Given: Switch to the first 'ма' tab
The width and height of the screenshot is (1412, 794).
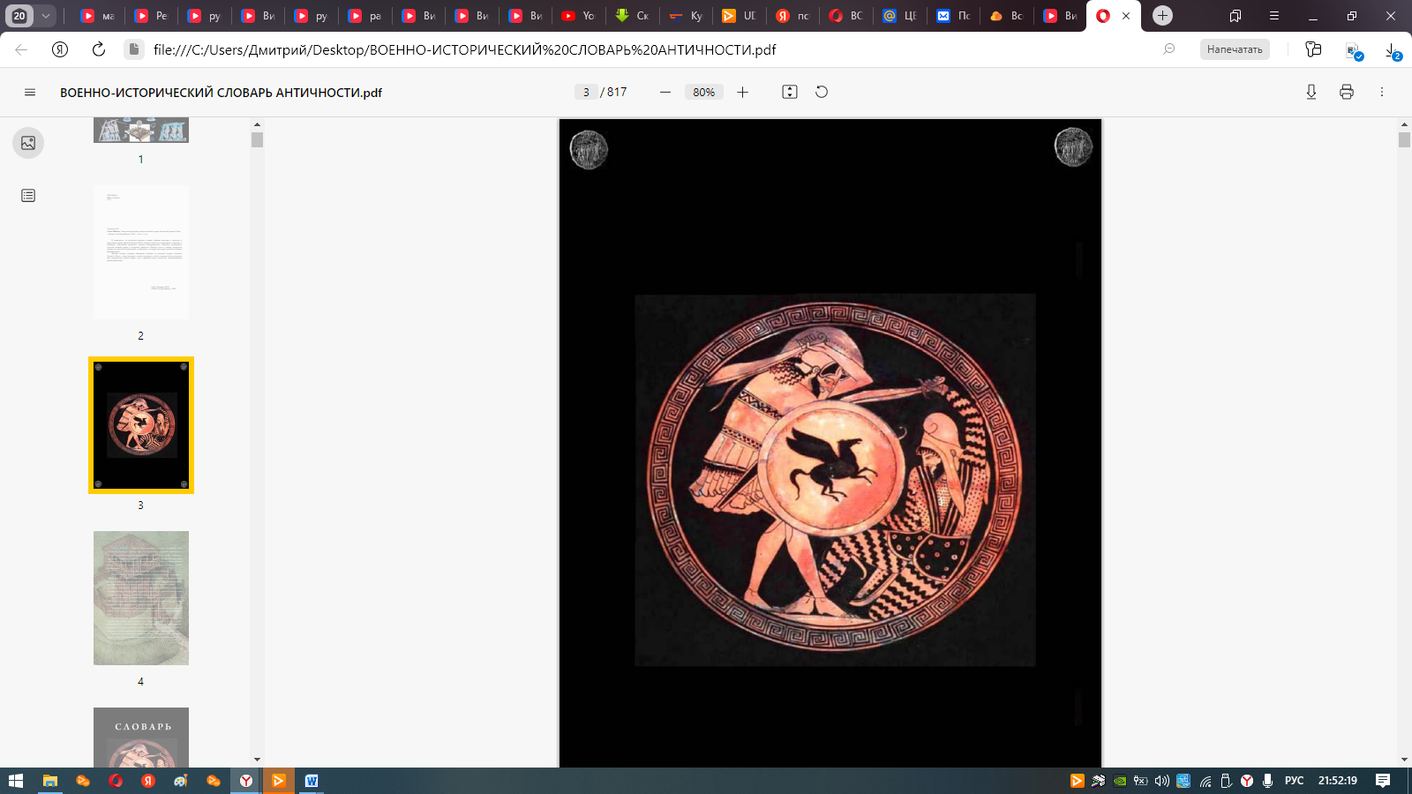Looking at the screenshot, I should pyautogui.click(x=97, y=16).
